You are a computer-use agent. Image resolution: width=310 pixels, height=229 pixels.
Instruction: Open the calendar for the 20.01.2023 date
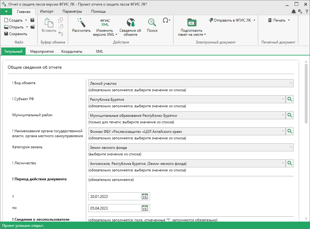[145, 196]
